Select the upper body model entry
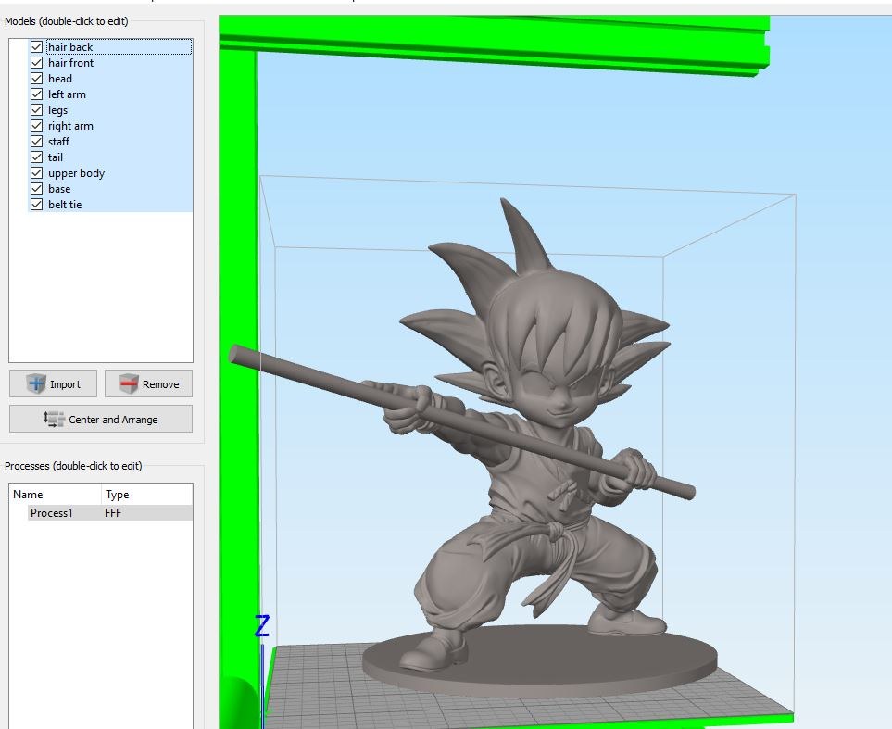The height and width of the screenshot is (729, 892). click(x=76, y=173)
